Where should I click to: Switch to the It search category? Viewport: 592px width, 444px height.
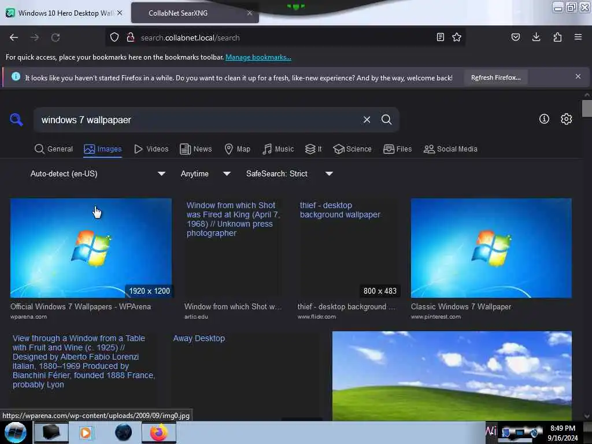tap(313, 149)
